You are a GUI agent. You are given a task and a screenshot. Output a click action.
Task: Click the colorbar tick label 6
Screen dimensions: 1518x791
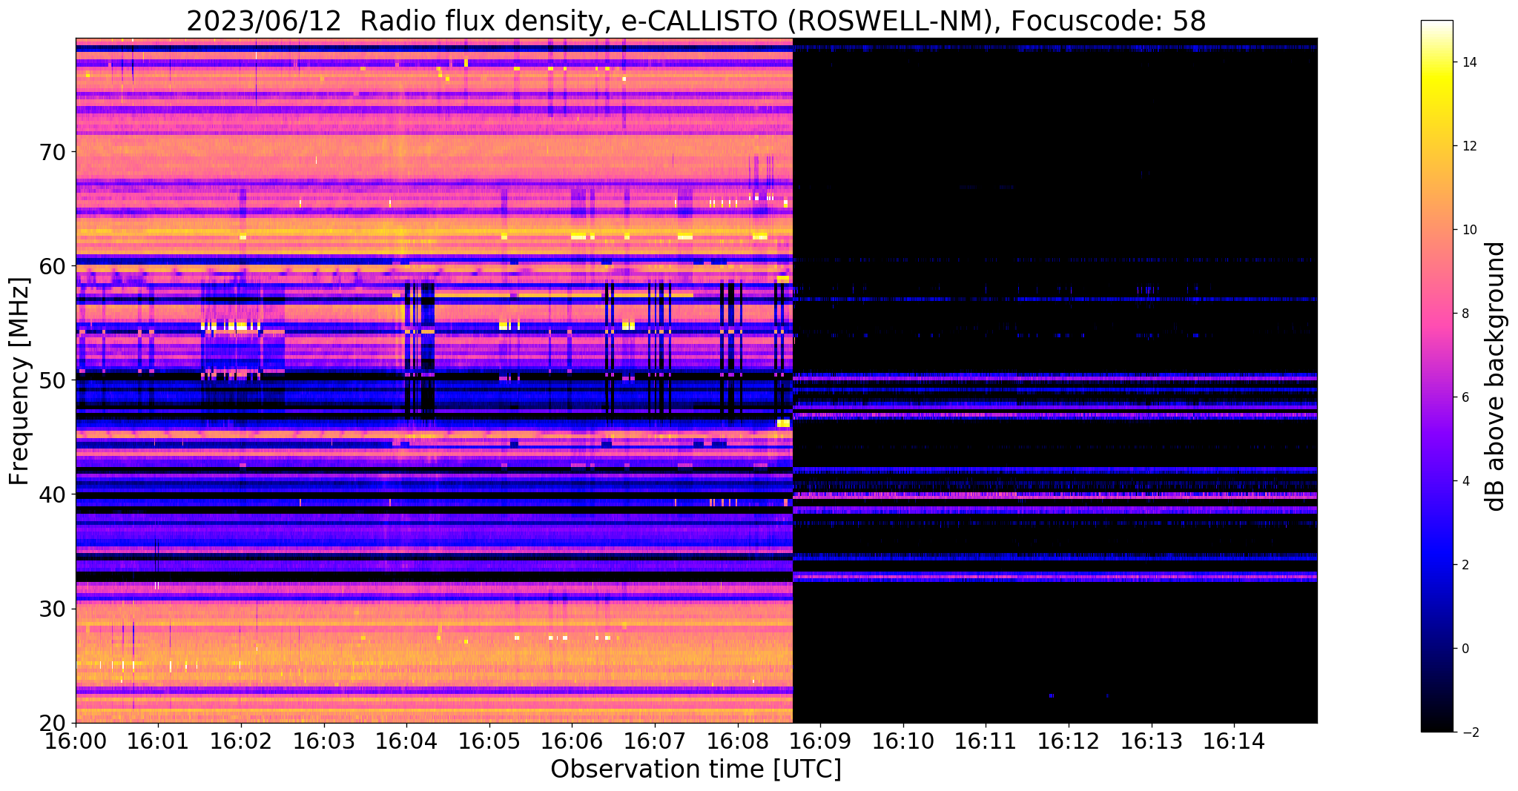click(1465, 397)
